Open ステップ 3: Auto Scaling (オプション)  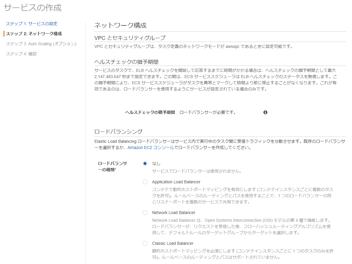click(x=41, y=44)
